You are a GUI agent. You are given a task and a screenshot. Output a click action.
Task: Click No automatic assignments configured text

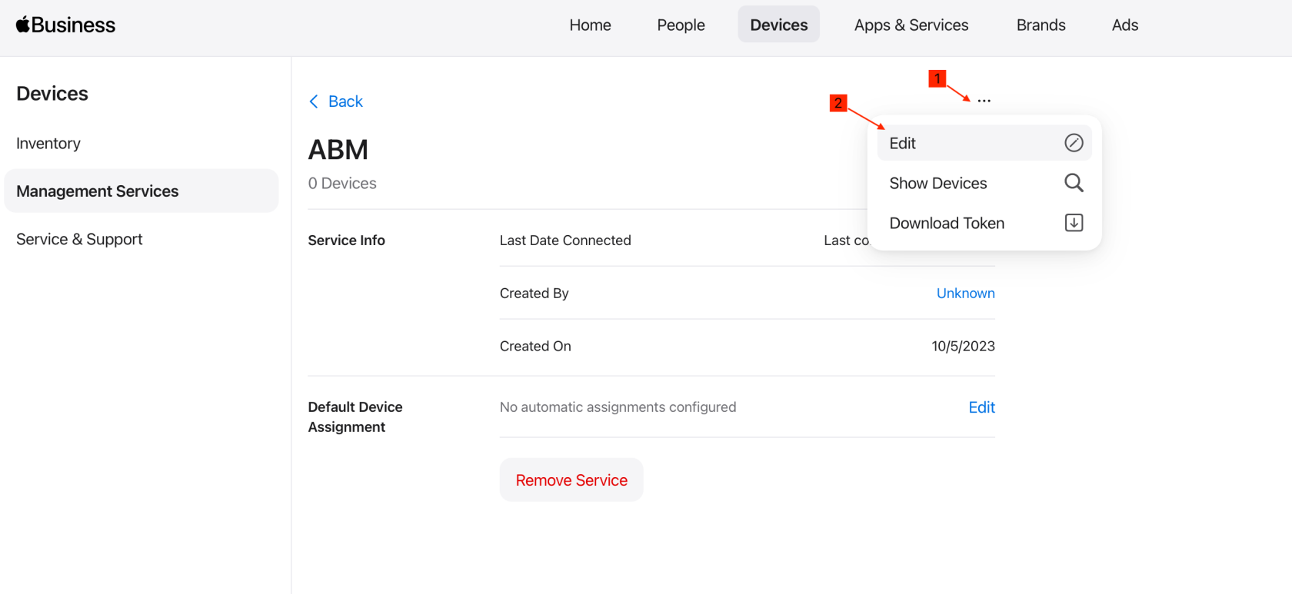point(618,407)
